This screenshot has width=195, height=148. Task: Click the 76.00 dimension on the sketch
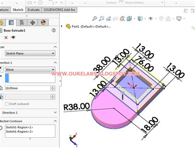[x=145, y=64]
